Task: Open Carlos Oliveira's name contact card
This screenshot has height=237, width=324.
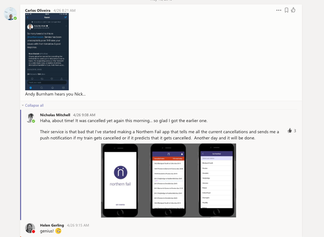Action: tap(38, 10)
